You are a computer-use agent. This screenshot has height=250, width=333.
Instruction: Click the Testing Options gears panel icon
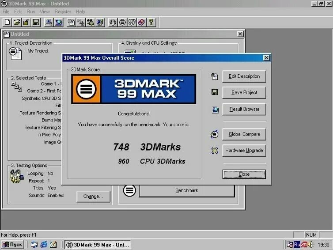click(x=17, y=176)
